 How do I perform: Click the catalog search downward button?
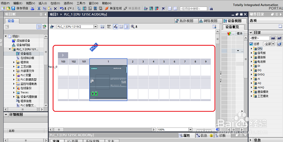point(273,38)
